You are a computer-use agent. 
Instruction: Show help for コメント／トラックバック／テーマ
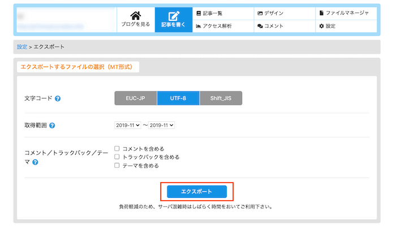pos(35,162)
